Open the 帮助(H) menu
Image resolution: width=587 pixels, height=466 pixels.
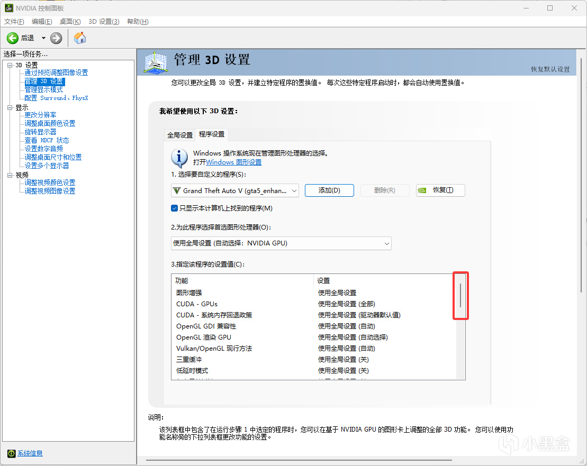(138, 22)
